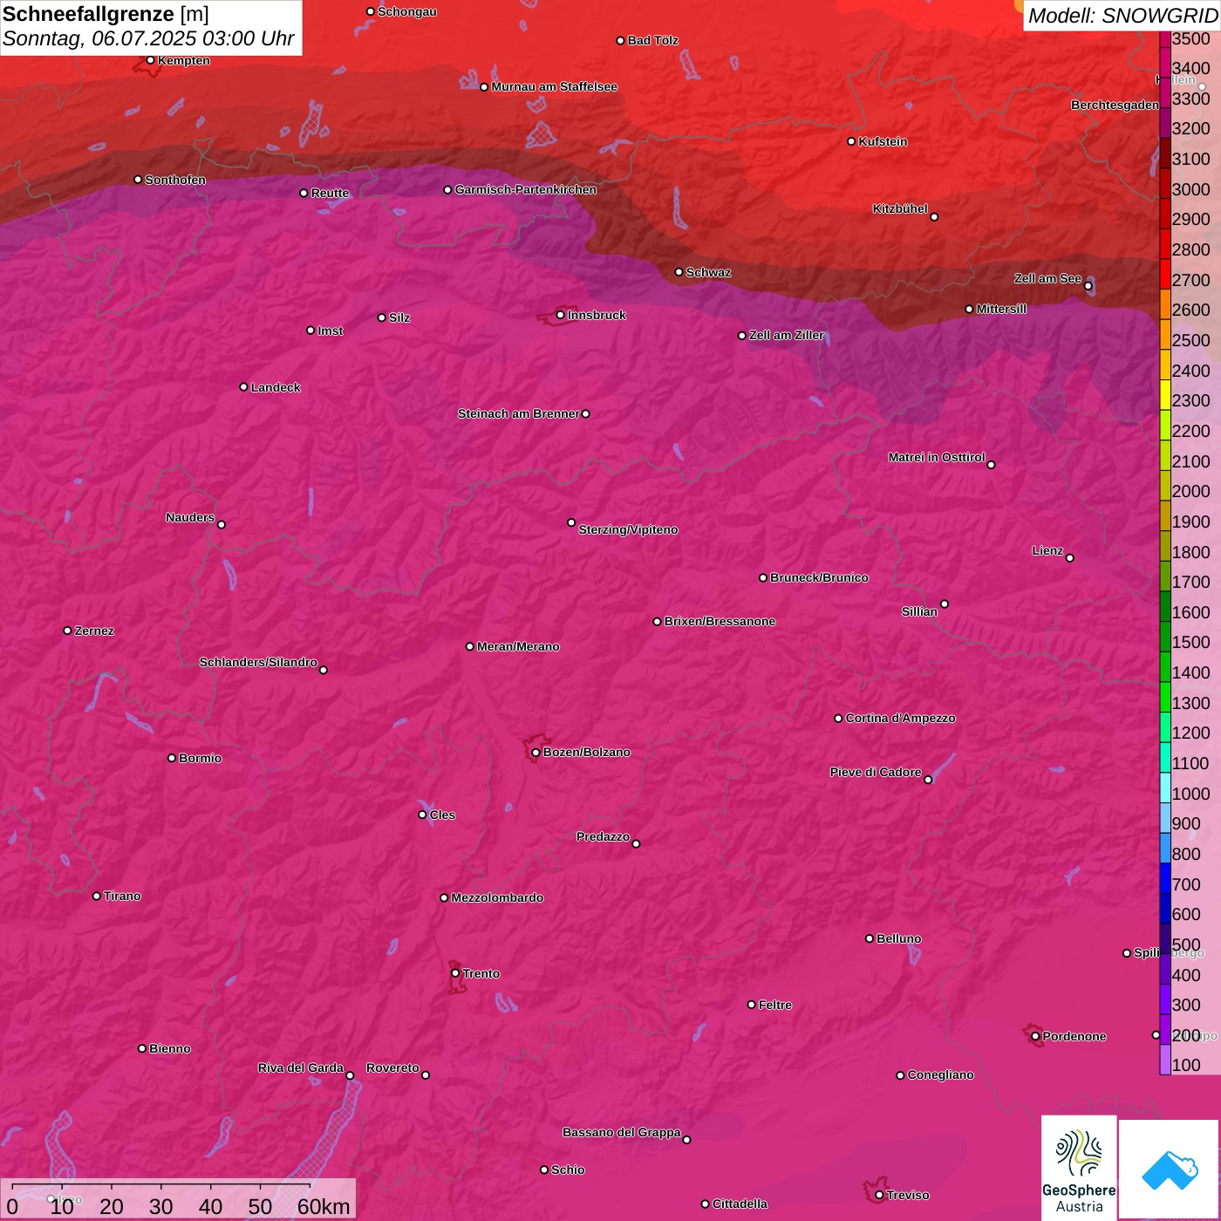The width and height of the screenshot is (1221, 1221).
Task: Click the Cles label
Action: click(x=442, y=815)
